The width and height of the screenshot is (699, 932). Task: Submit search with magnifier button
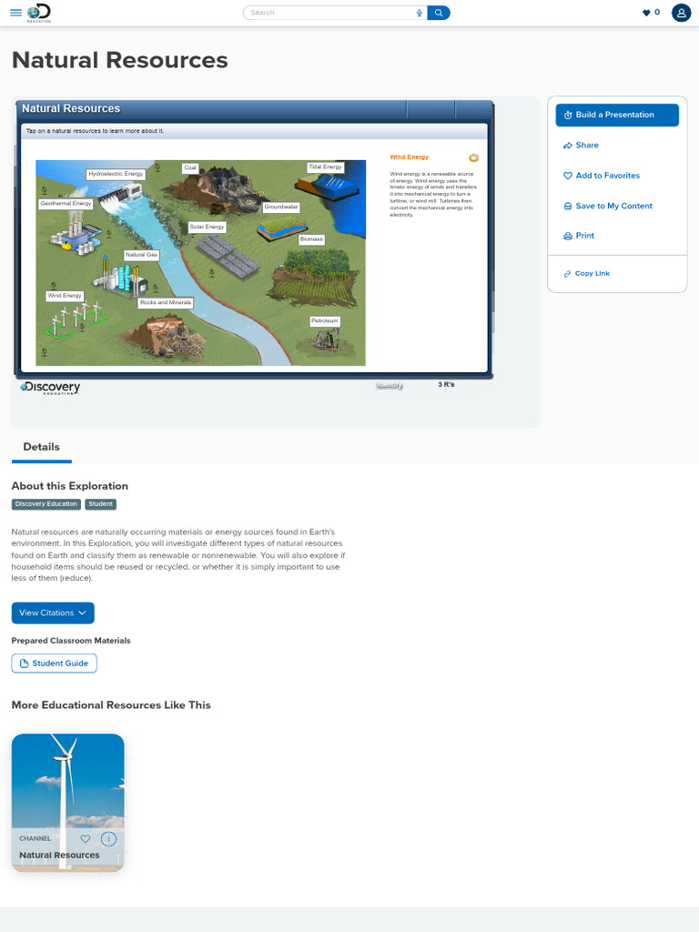click(439, 13)
